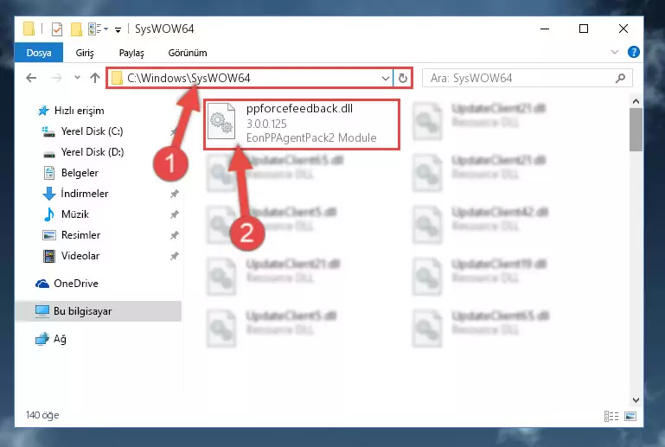This screenshot has width=665, height=447.
Task: Open the Paylaş ribbon tab
Action: pos(131,53)
